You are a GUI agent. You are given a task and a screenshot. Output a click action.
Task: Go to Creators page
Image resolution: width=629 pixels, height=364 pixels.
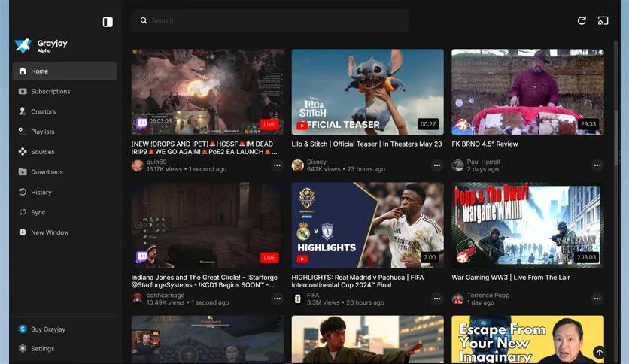click(43, 111)
